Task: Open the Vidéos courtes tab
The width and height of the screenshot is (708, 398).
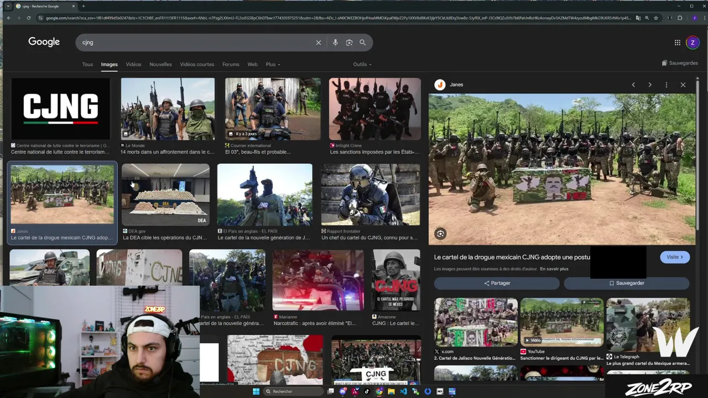Action: 197,64
